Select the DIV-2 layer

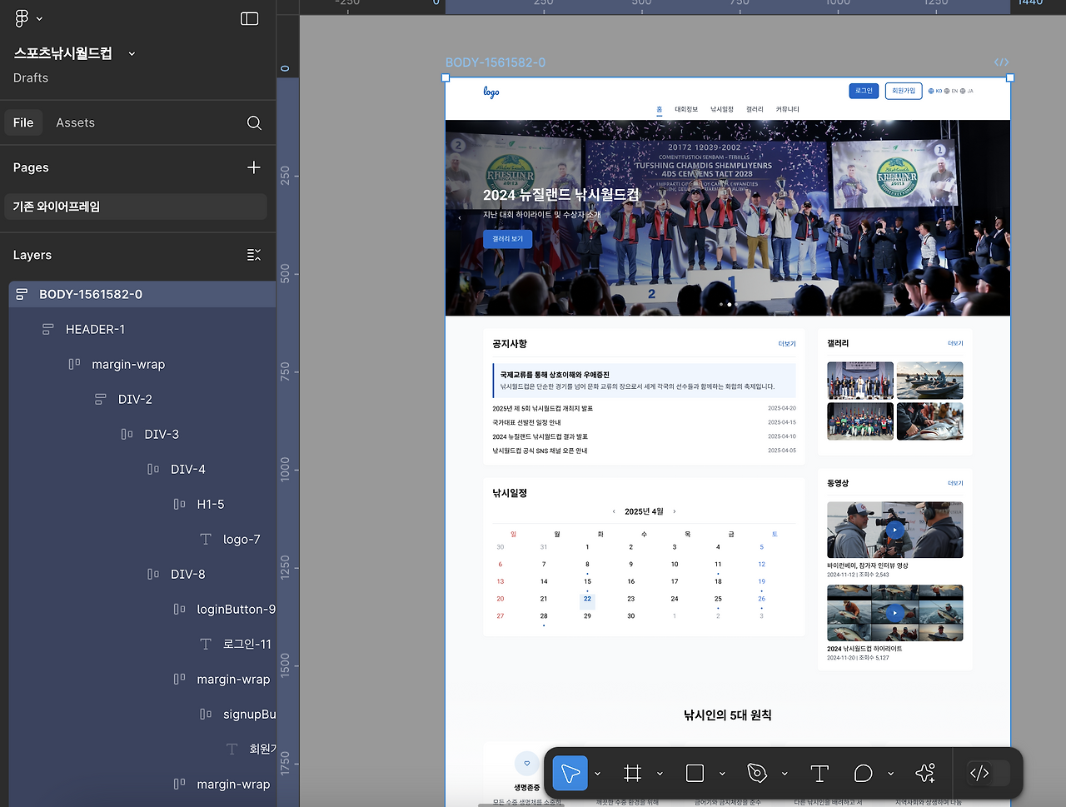(135, 399)
